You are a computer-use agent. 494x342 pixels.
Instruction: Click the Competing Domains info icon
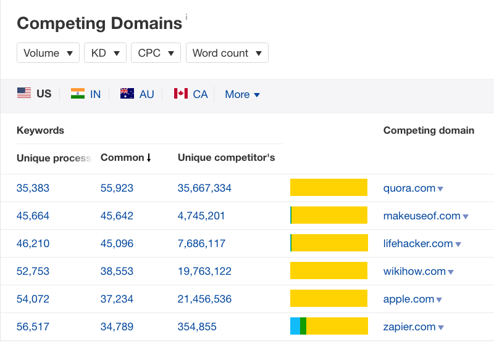(186, 17)
